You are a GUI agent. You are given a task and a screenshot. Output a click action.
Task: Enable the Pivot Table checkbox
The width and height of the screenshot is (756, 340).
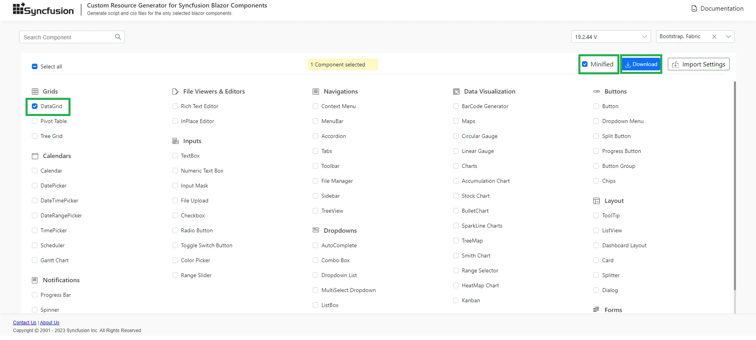pos(35,121)
